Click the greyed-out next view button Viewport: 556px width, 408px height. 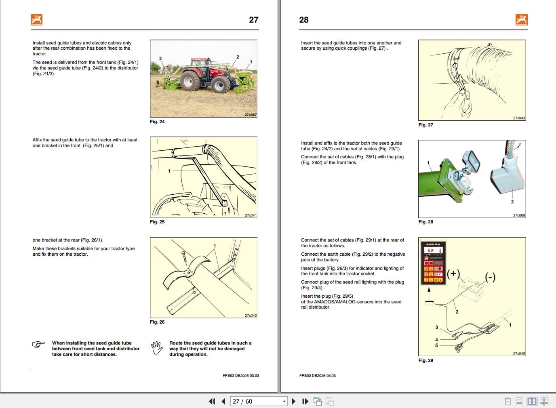pos(330,401)
